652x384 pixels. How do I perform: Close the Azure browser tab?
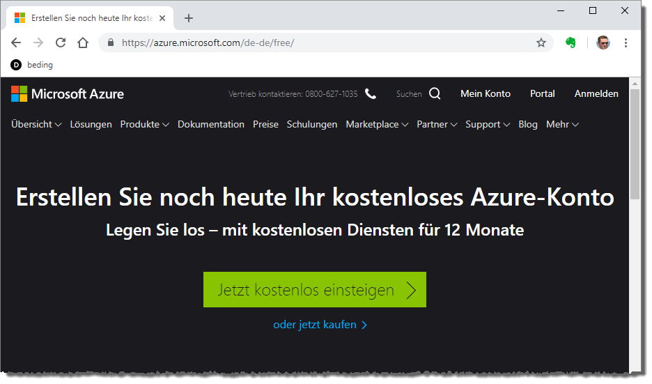(162, 18)
